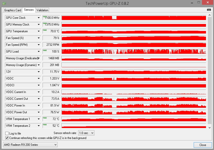Click the 76.5 W power reading
The width and height of the screenshot is (214, 150).
(51, 112)
